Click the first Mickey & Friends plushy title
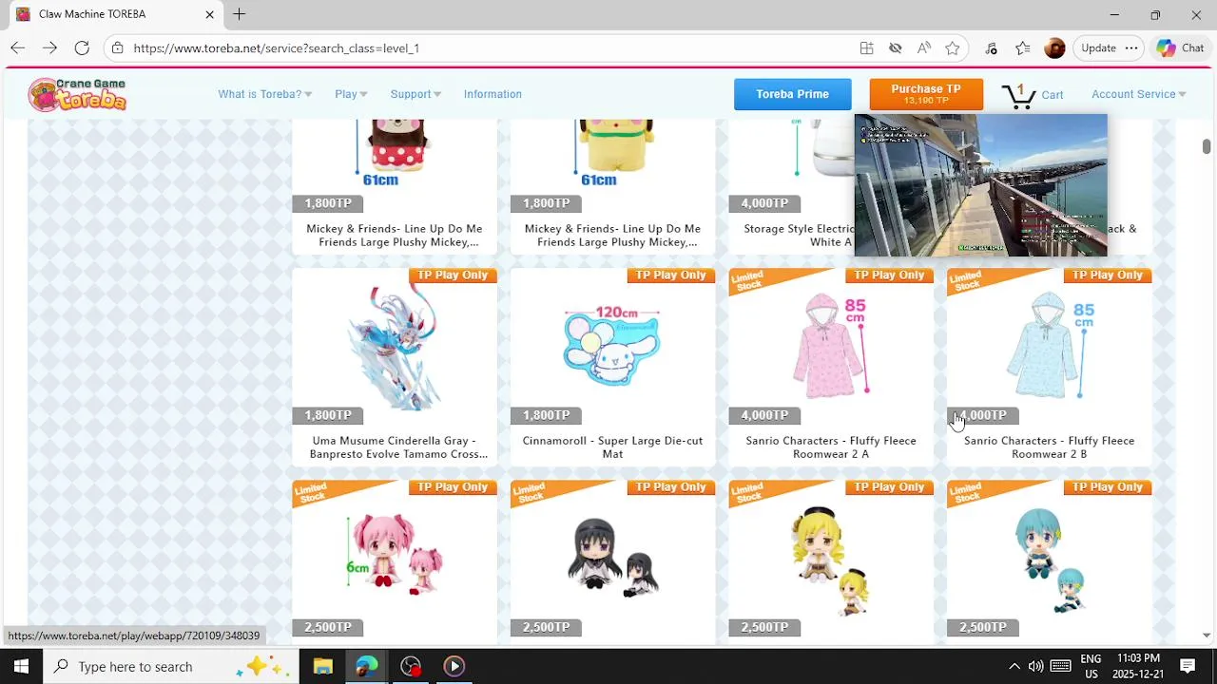The width and height of the screenshot is (1217, 684). (395, 236)
